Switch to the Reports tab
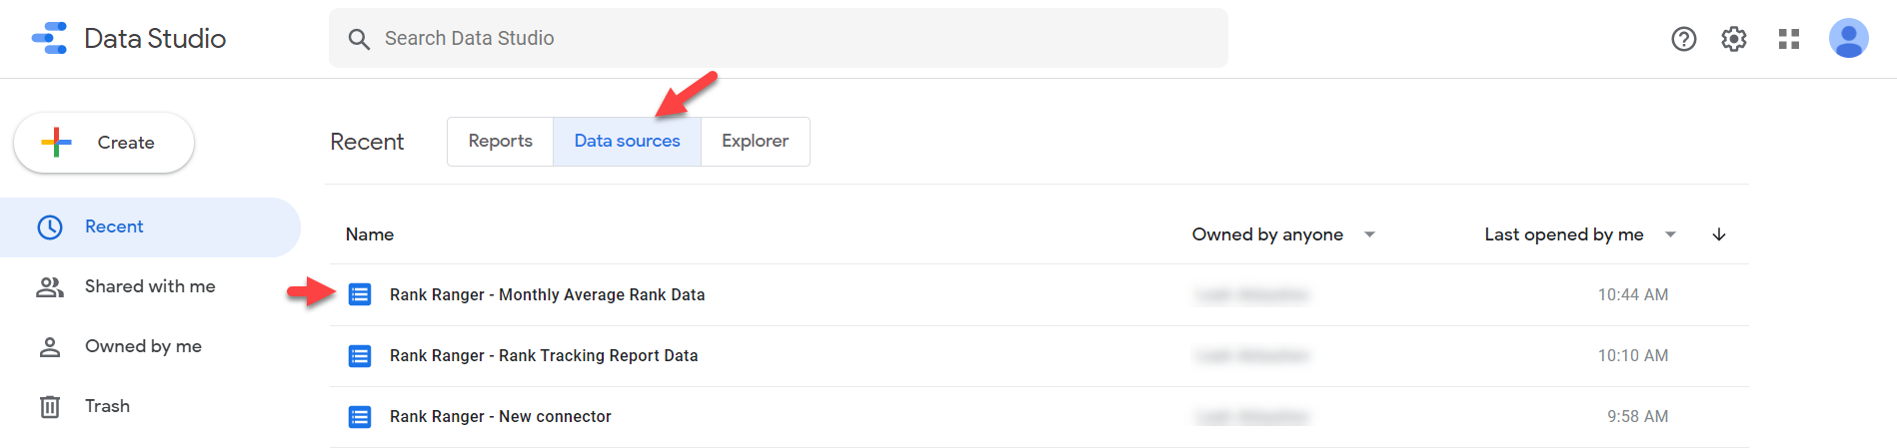The image size is (1897, 448). coord(500,142)
